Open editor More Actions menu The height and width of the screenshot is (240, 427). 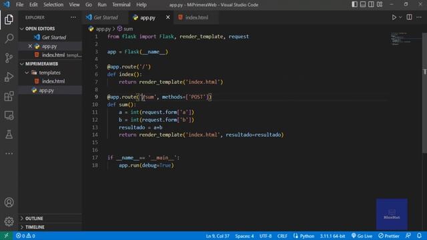tap(419, 17)
